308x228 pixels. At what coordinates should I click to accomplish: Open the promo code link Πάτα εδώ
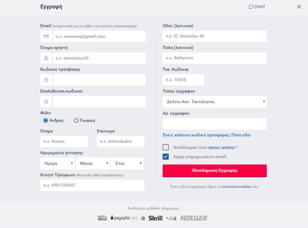point(241,135)
